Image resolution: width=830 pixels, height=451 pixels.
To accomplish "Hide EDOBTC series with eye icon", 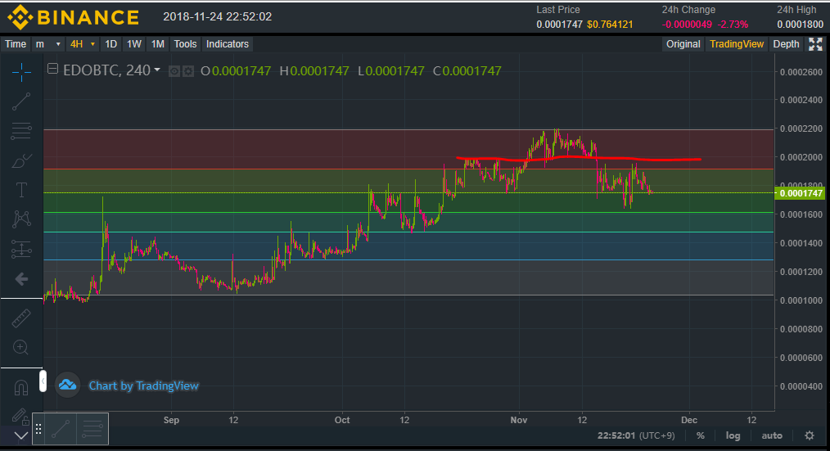I will pyautogui.click(x=174, y=71).
